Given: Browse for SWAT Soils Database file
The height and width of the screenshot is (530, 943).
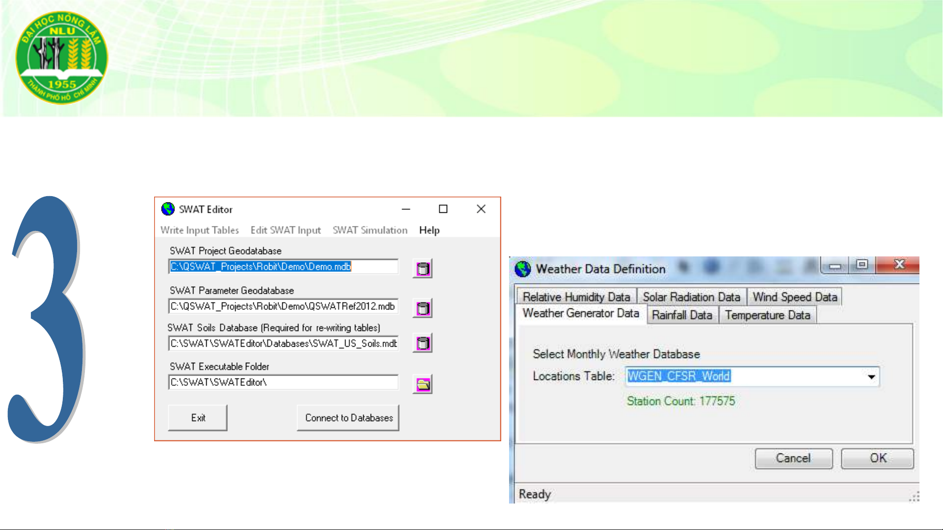Looking at the screenshot, I should [423, 343].
